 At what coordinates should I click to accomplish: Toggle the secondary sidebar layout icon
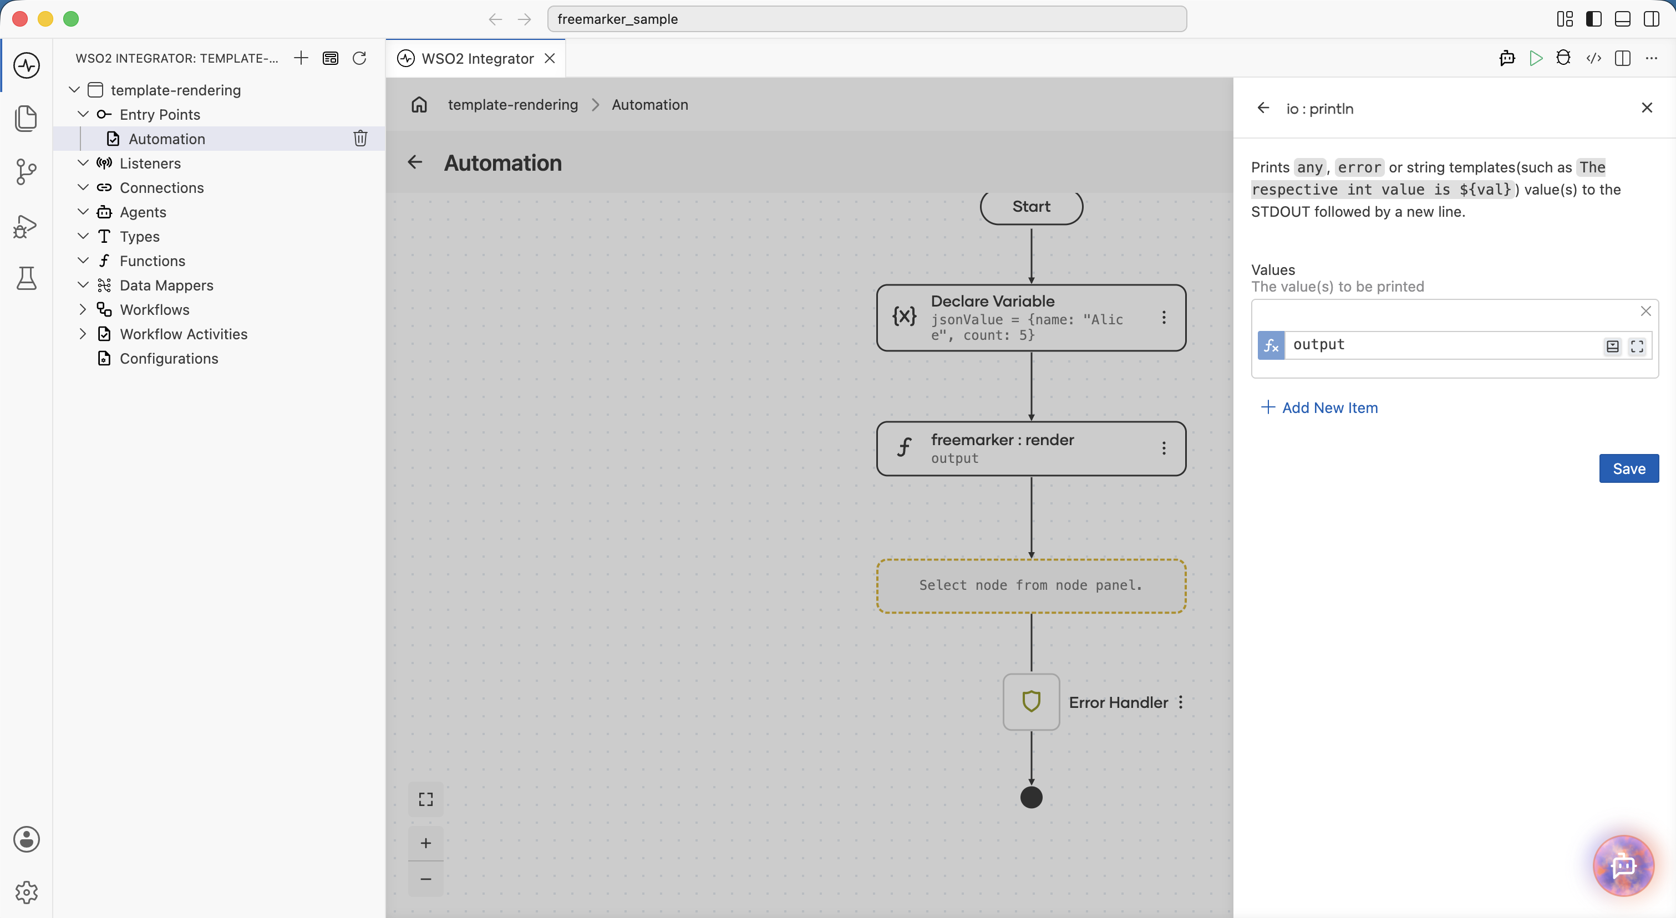coord(1651,19)
